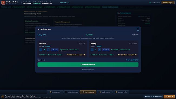The image size is (176, 99).
Task: Click the Sales week 1/12 label
Action: click(65, 3)
